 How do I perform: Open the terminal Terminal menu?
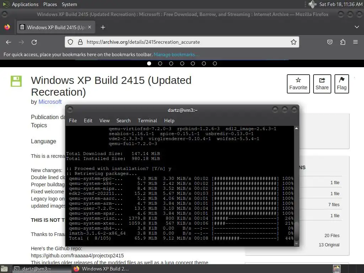[148, 121]
